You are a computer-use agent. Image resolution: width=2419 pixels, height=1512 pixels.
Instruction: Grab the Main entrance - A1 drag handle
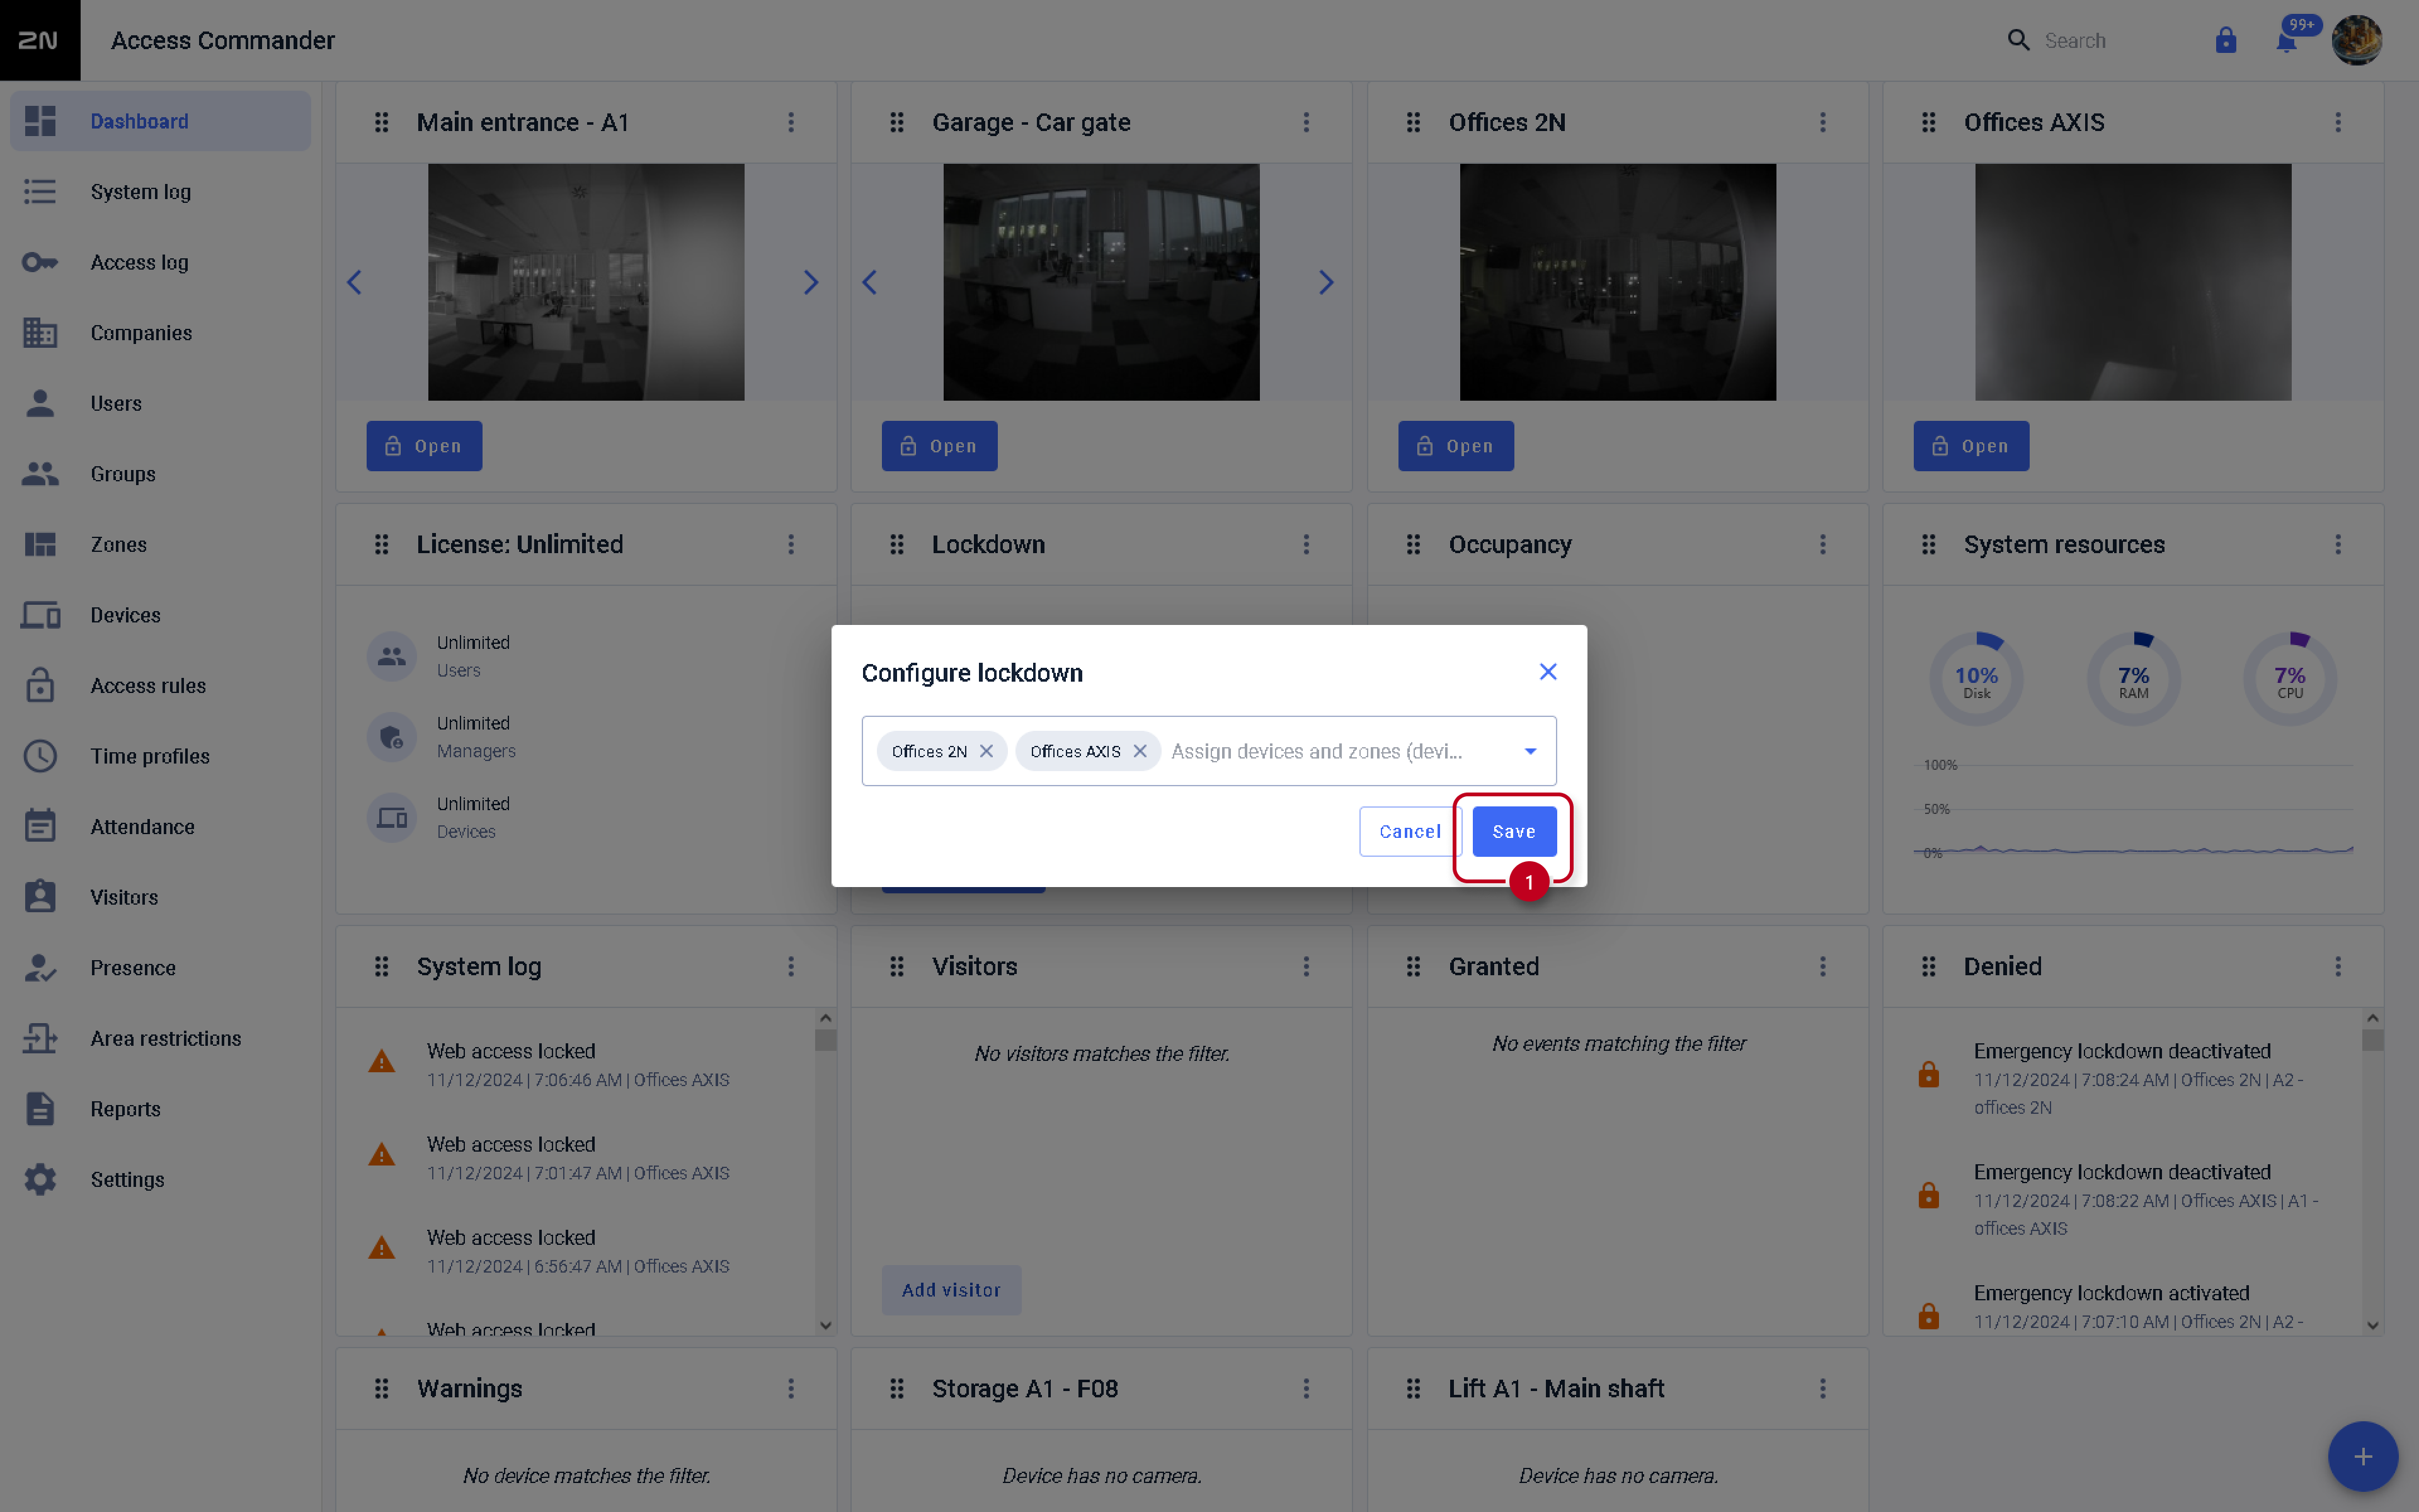pyautogui.click(x=382, y=122)
